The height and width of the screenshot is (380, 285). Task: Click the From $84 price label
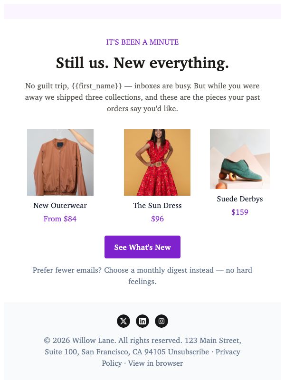(60, 219)
